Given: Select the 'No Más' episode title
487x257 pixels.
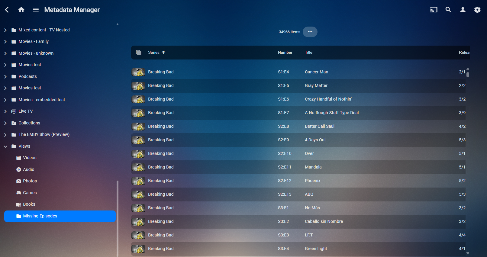Looking at the screenshot, I should (x=312, y=208).
